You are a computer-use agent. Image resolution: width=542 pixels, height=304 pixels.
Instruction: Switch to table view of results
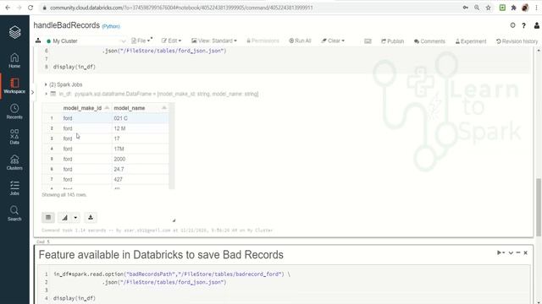pos(48,218)
